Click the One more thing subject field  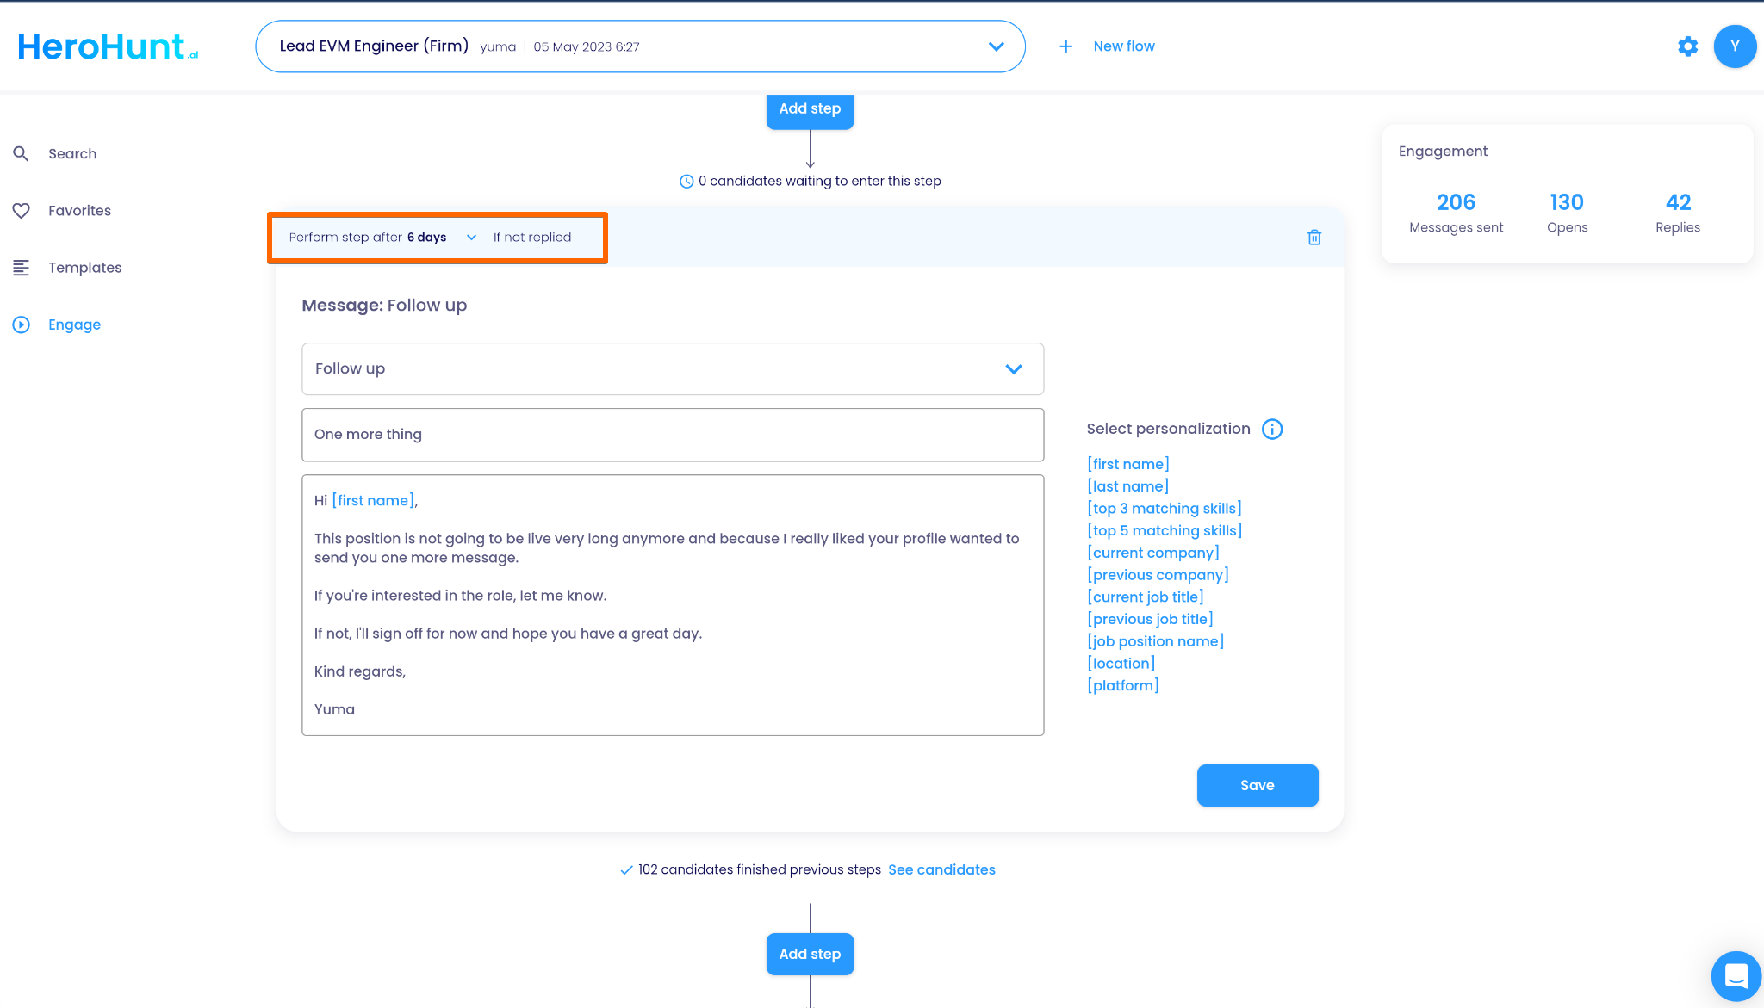pyautogui.click(x=672, y=435)
